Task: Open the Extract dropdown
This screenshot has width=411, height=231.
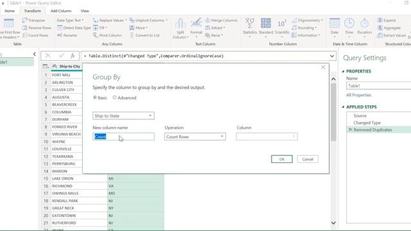Action: click(x=215, y=28)
